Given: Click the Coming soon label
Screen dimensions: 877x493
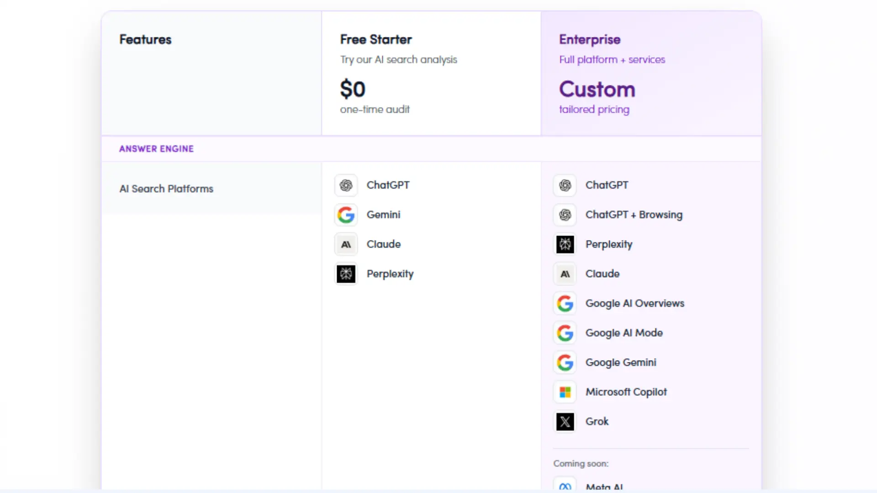Looking at the screenshot, I should pos(581,464).
